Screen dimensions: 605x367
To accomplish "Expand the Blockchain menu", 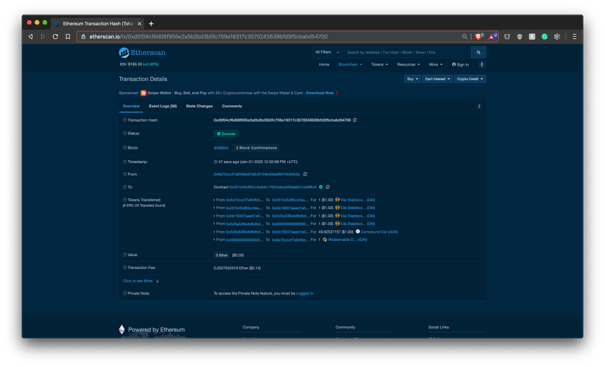I will coord(350,65).
